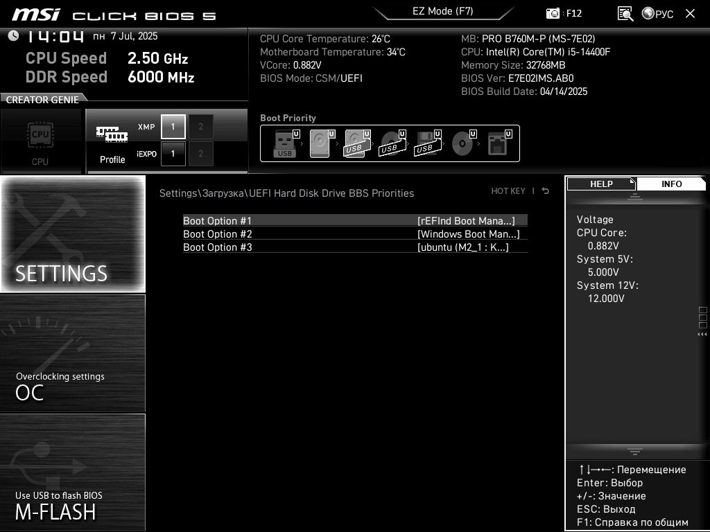Open the M-FLASH section
Screen dimensions: 710x532
[73, 472]
